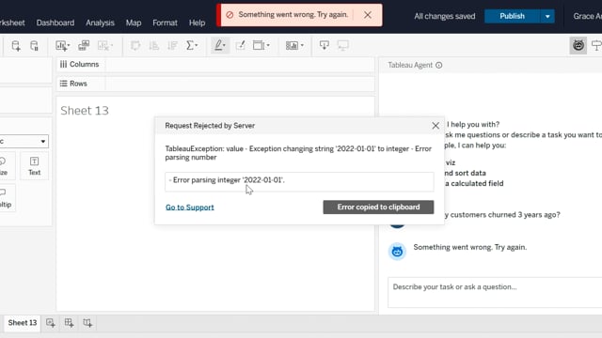Follow the Go to Support link
Viewport: 602px width, 338px height.
point(190,207)
